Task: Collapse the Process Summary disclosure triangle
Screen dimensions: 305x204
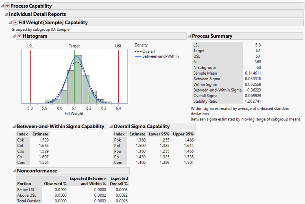Action: point(189,36)
